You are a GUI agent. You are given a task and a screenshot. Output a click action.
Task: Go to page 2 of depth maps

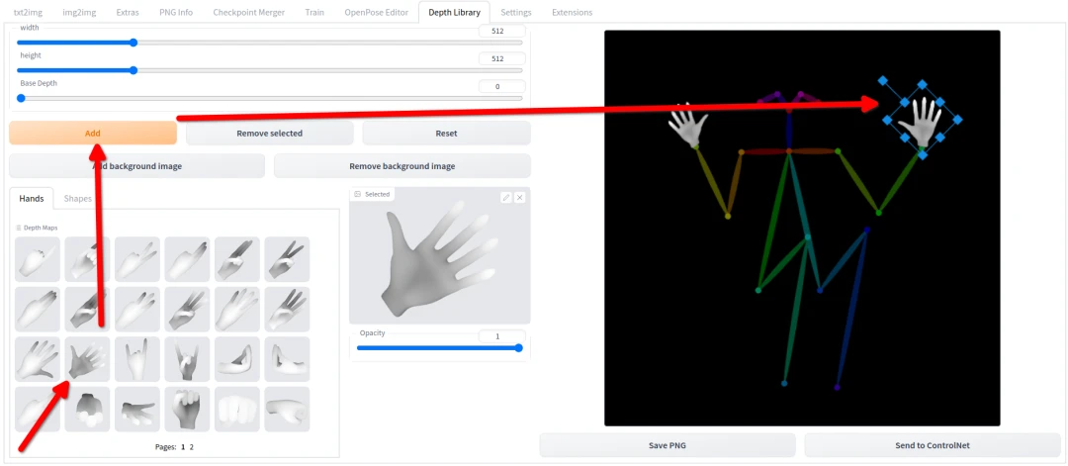[x=192, y=447]
